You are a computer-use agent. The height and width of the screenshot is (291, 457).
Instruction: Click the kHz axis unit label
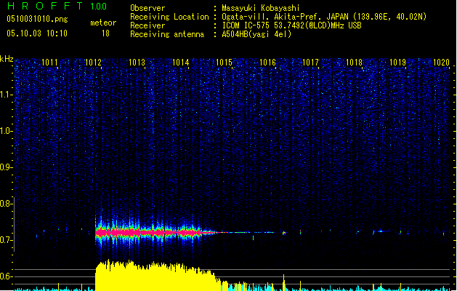click(7, 59)
